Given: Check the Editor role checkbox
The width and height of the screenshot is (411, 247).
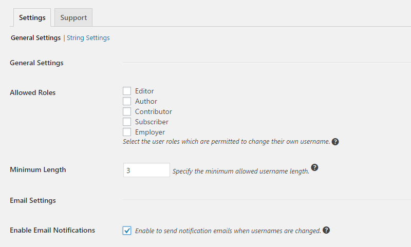Looking at the screenshot, I should (x=127, y=91).
